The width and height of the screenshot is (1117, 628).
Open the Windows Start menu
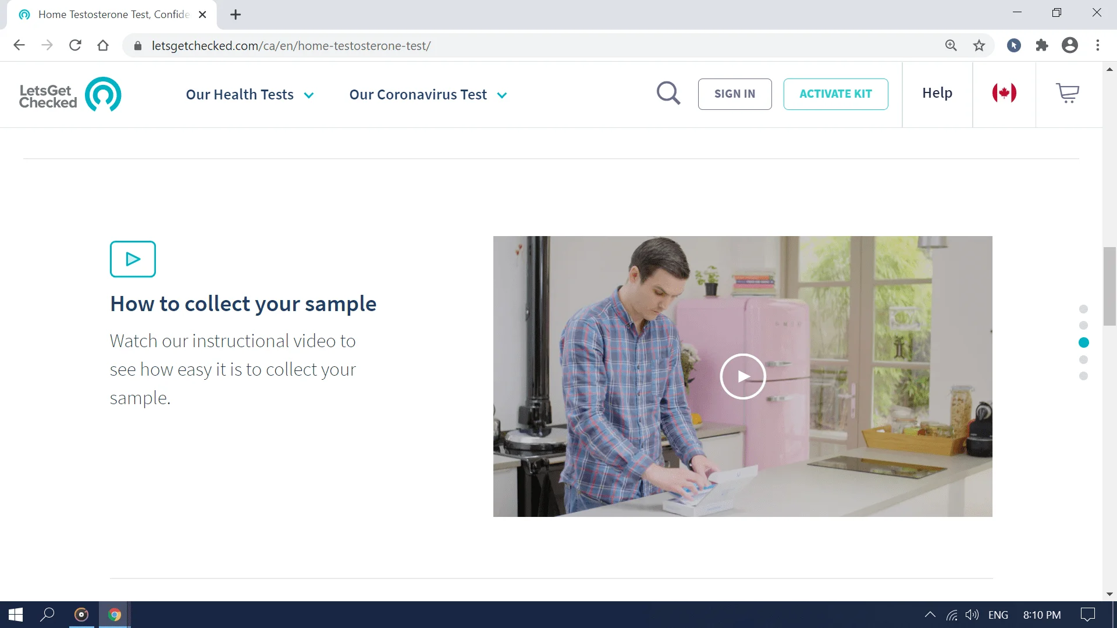click(x=16, y=615)
